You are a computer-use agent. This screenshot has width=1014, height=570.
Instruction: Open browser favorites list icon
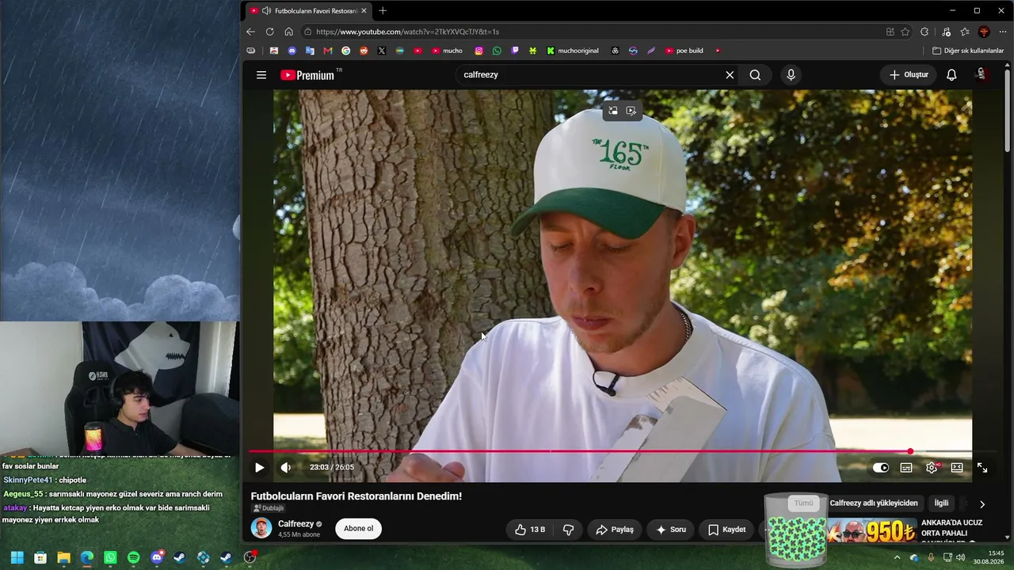[965, 32]
